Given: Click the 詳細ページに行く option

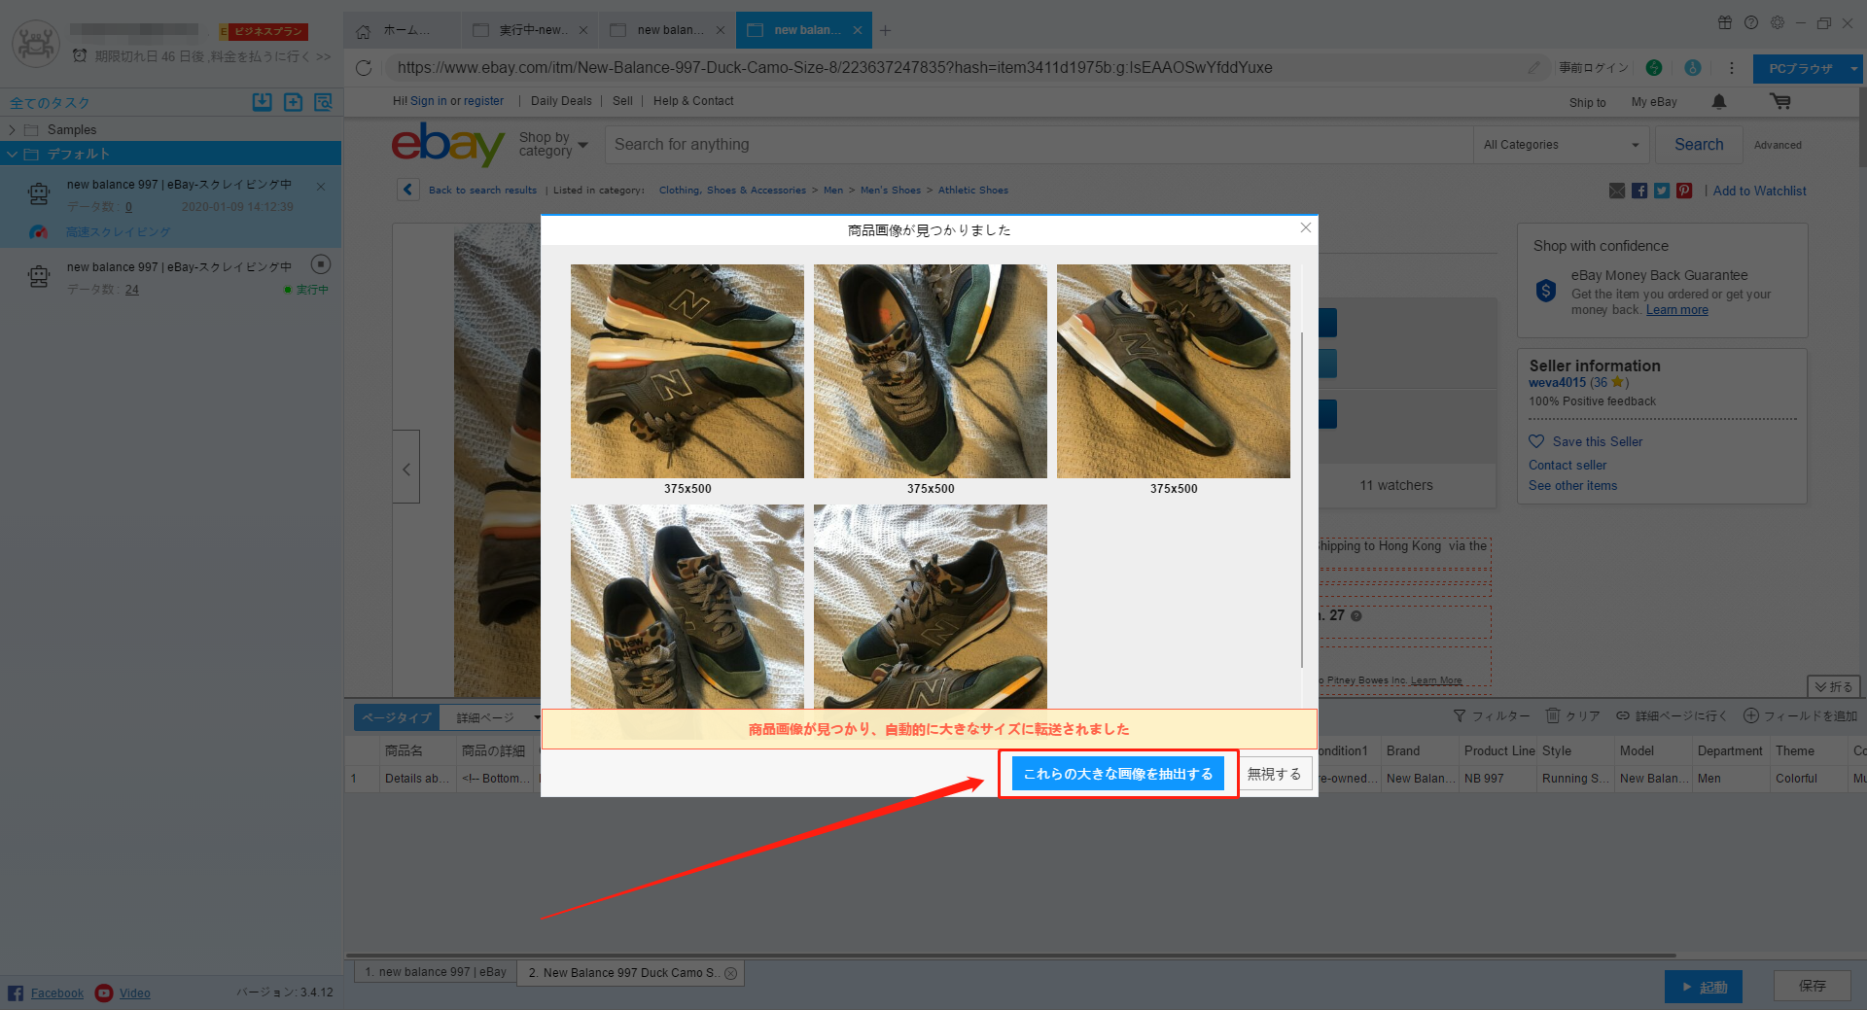Looking at the screenshot, I should (1672, 715).
